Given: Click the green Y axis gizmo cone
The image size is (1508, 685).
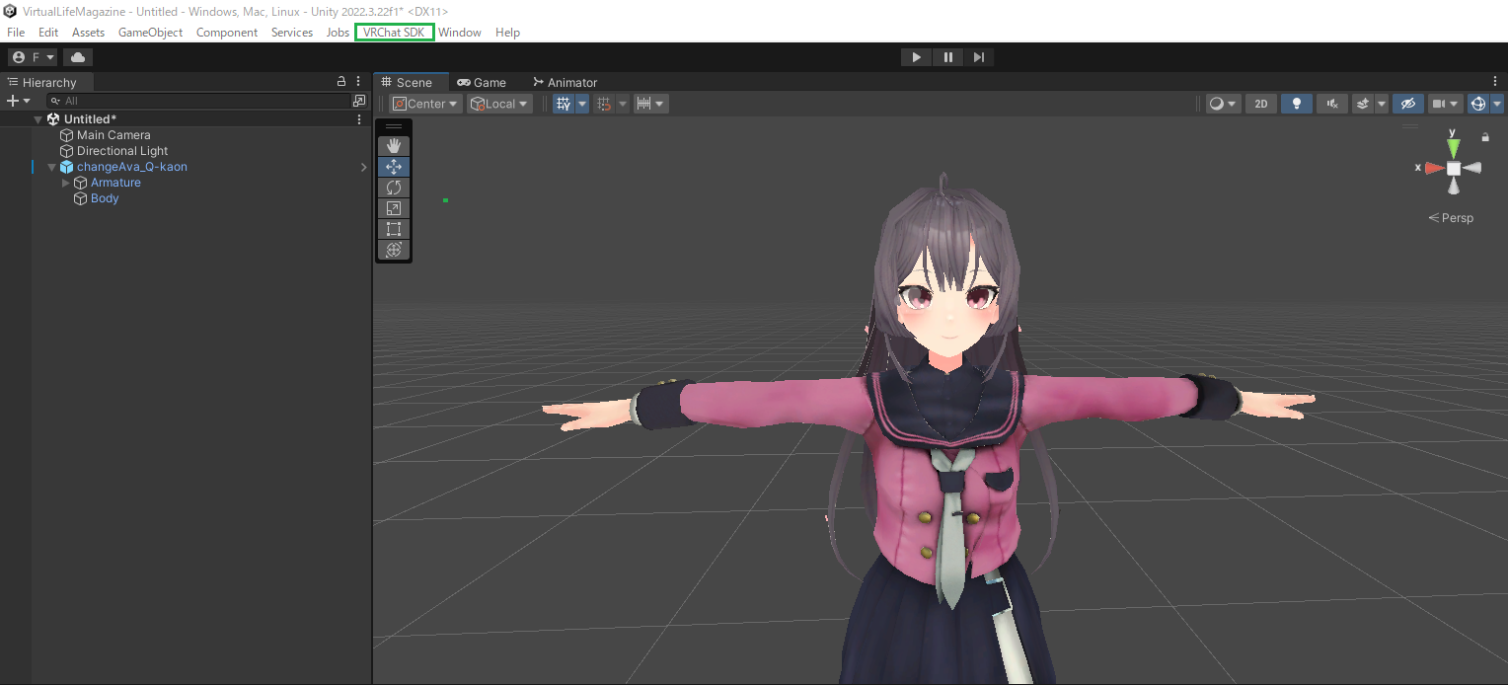Looking at the screenshot, I should pyautogui.click(x=1453, y=147).
